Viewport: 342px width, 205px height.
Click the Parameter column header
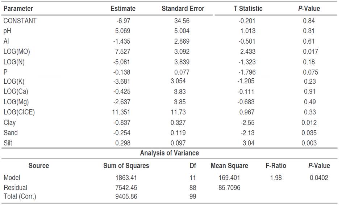pyautogui.click(x=18, y=8)
